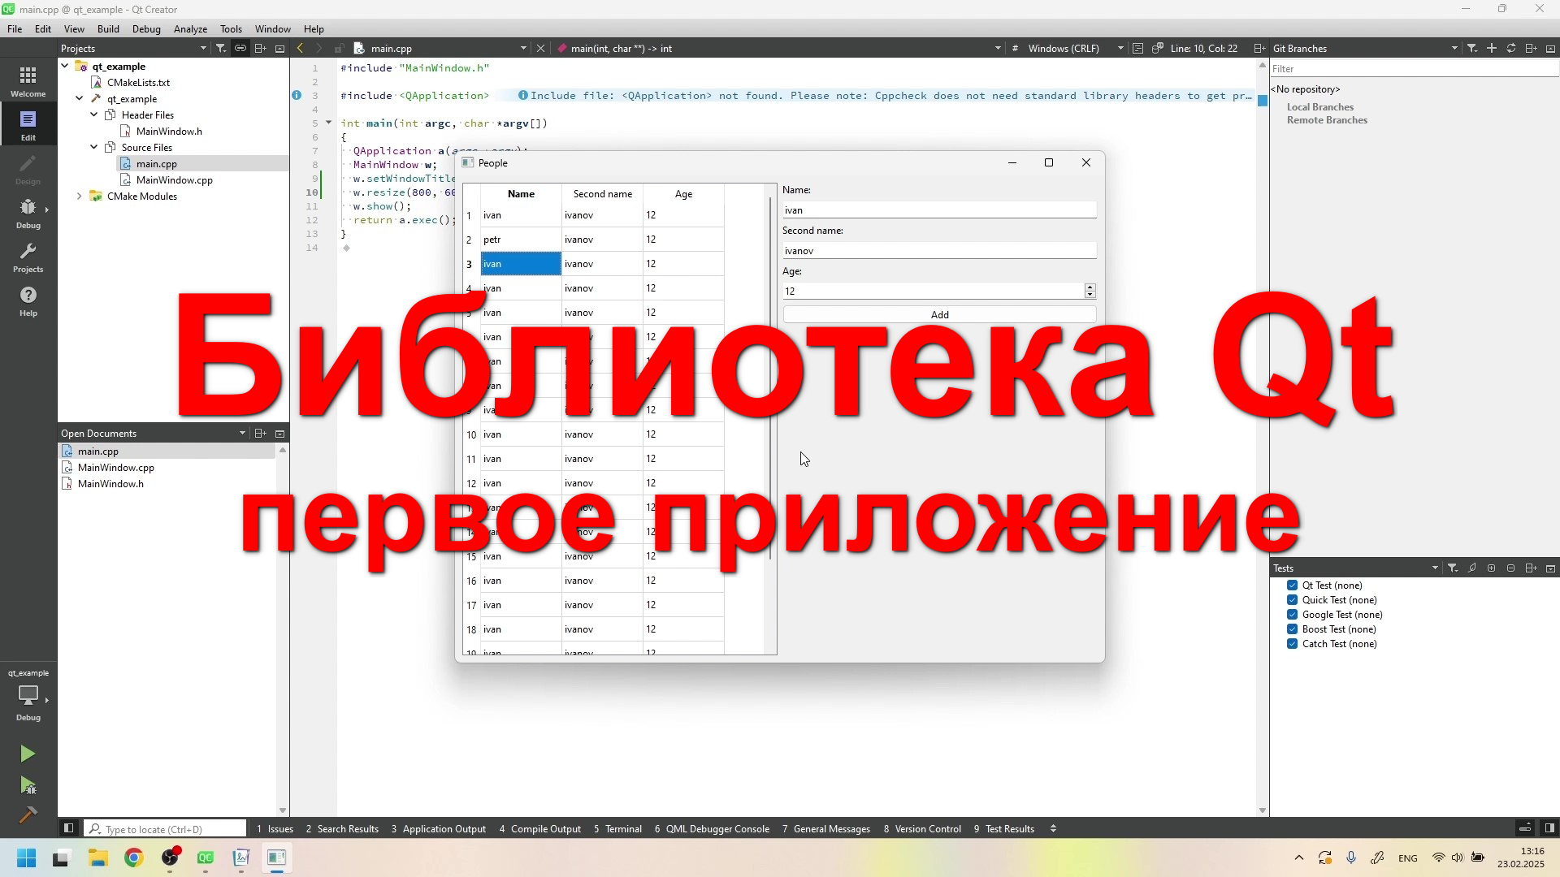Add a new Git branch
This screenshot has width=1560, height=877.
(x=1492, y=48)
